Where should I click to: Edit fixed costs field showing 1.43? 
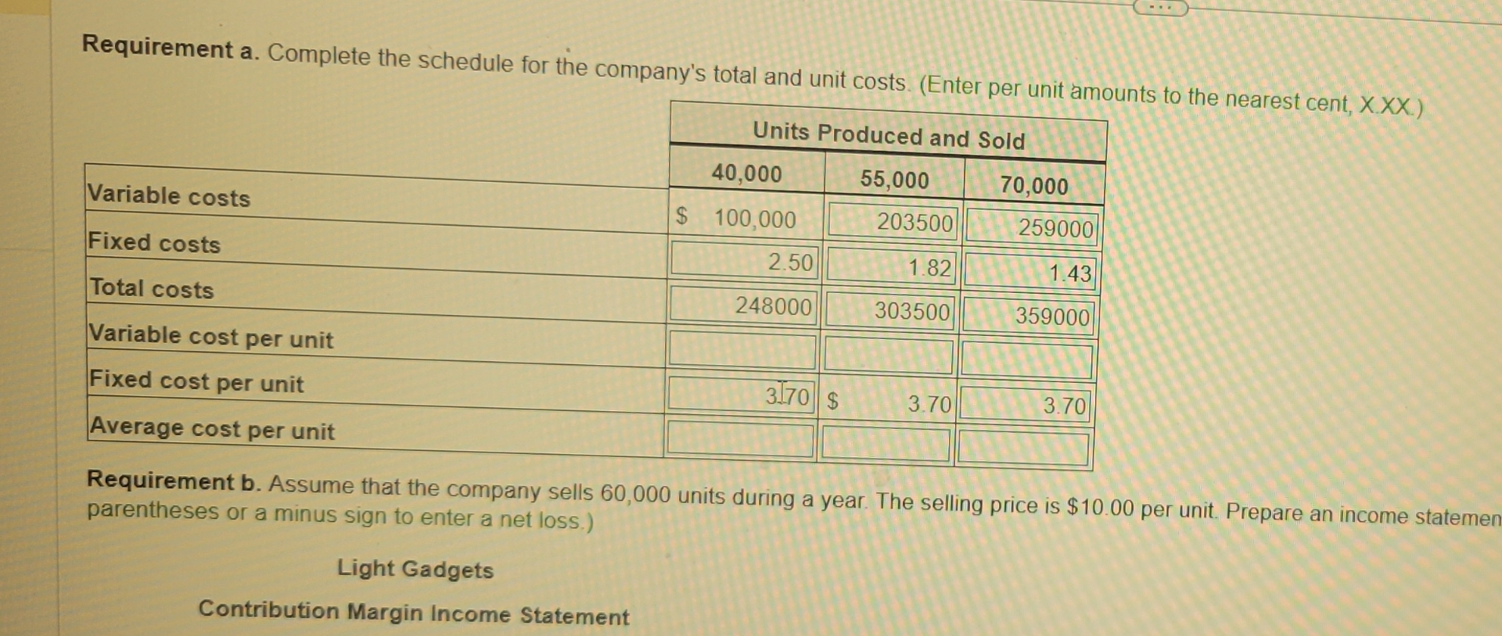(x=1029, y=271)
